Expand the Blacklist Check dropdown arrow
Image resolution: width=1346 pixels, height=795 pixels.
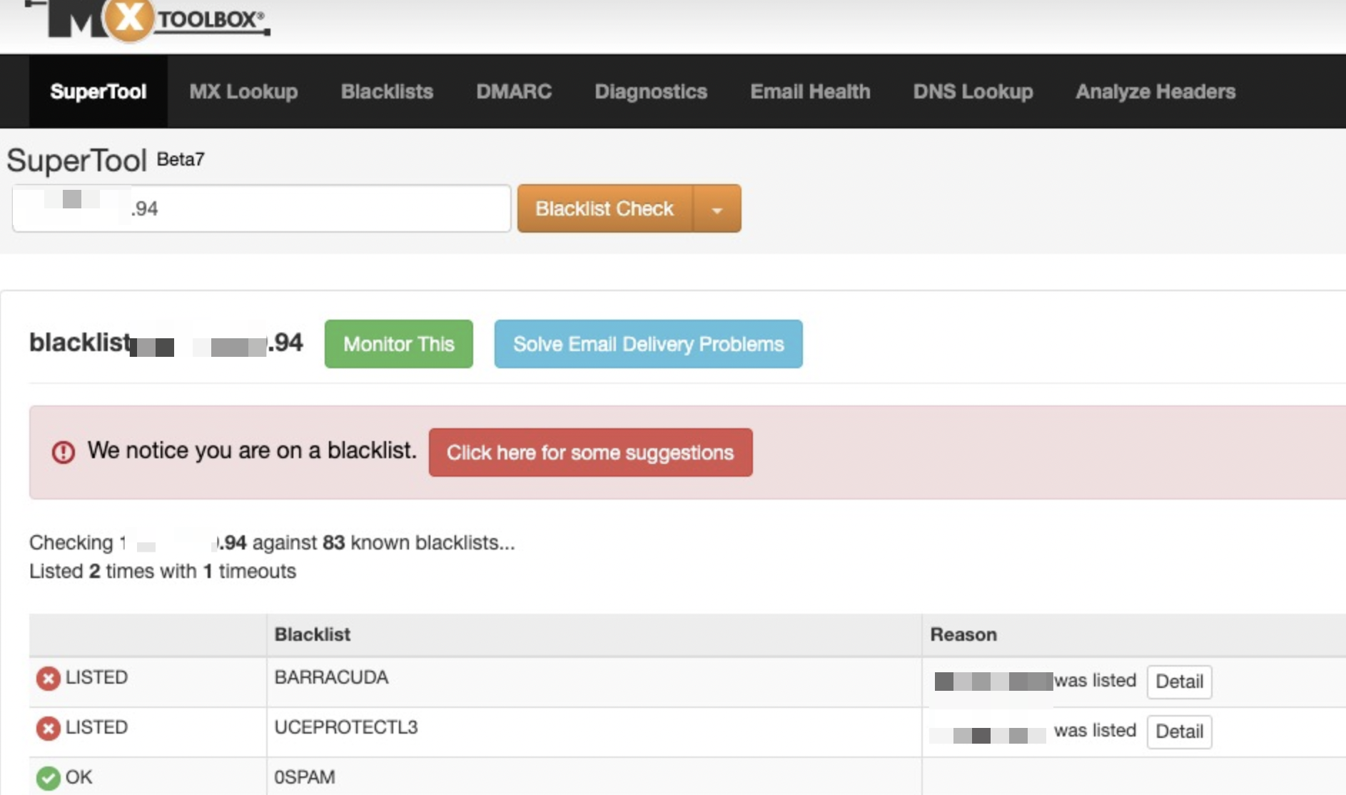717,208
